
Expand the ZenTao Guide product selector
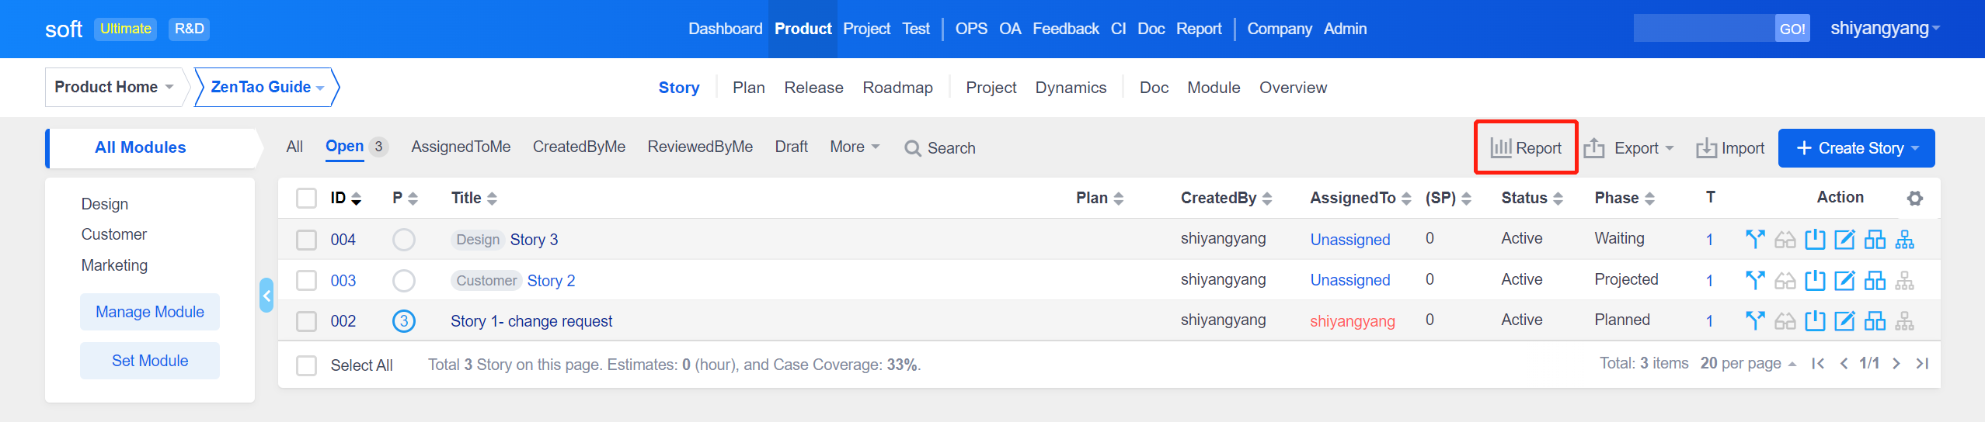266,87
